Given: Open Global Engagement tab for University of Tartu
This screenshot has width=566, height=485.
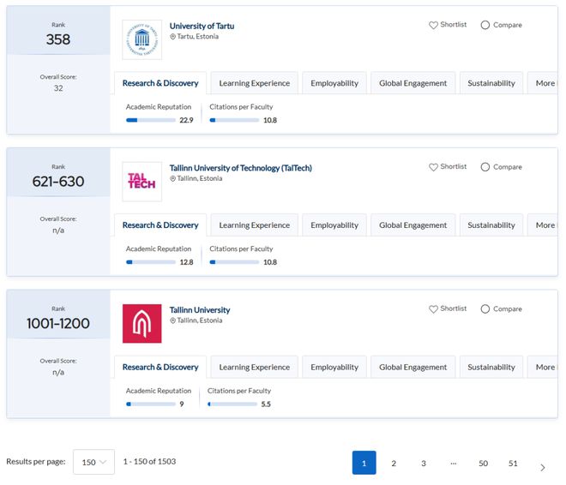Looking at the screenshot, I should [x=413, y=83].
